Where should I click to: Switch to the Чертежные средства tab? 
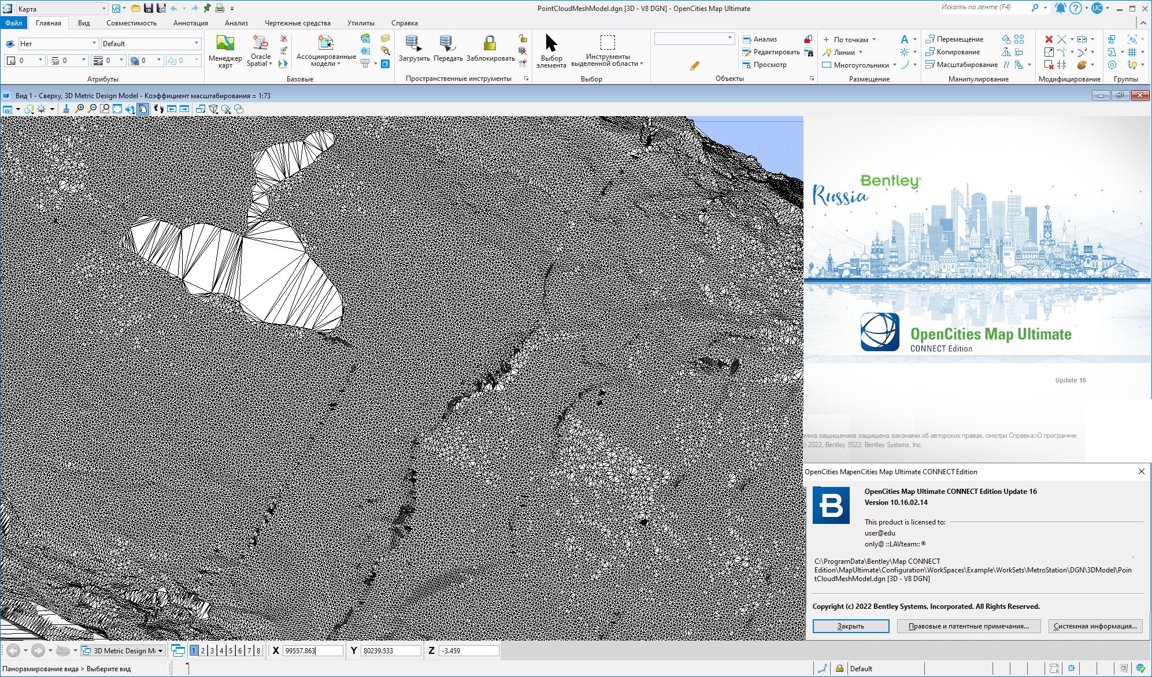[x=297, y=23]
